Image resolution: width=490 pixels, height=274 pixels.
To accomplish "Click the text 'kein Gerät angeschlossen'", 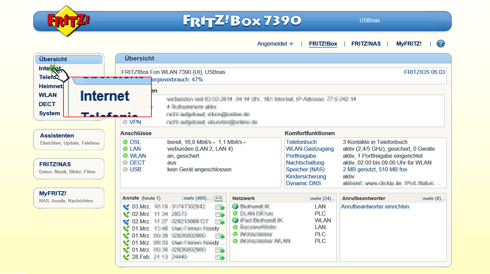I will click(199, 170).
